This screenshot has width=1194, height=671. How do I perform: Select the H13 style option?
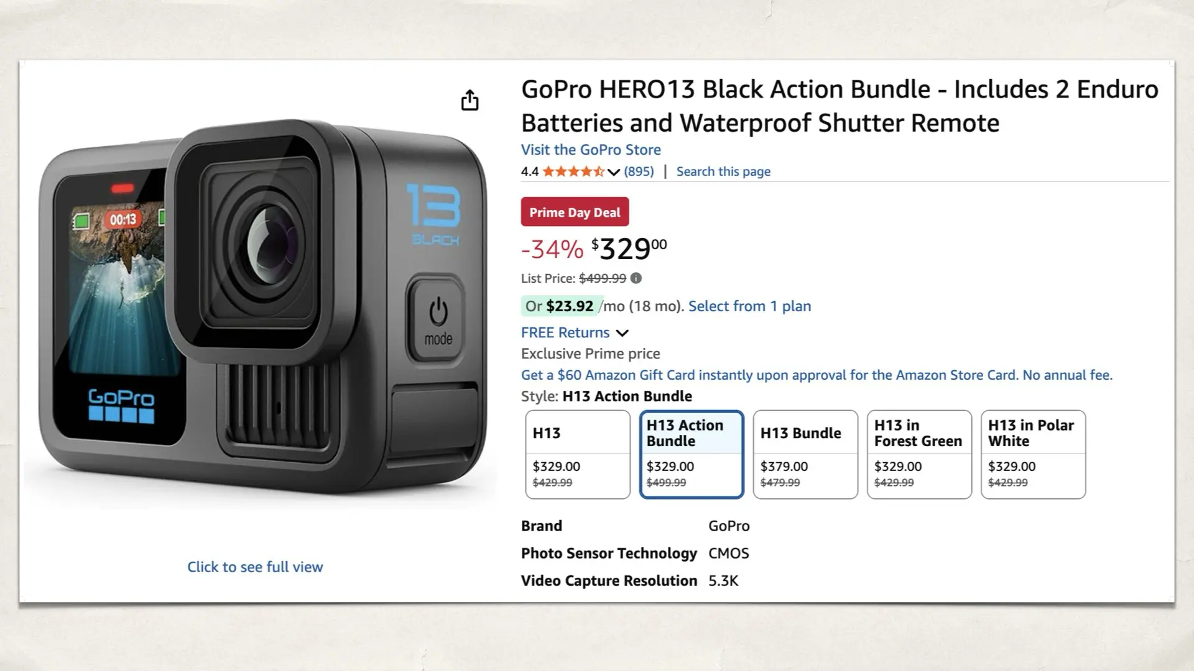[576, 454]
